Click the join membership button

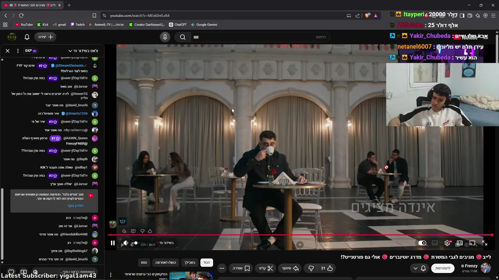coord(442,268)
